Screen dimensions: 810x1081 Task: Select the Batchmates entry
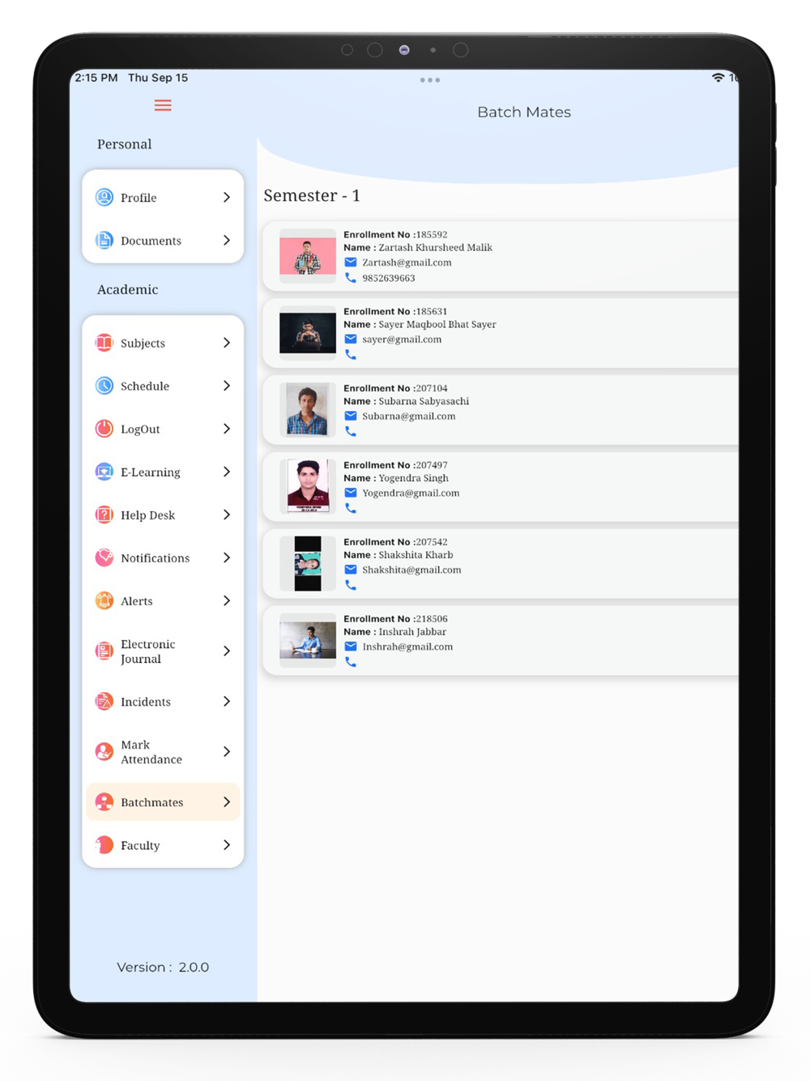163,801
